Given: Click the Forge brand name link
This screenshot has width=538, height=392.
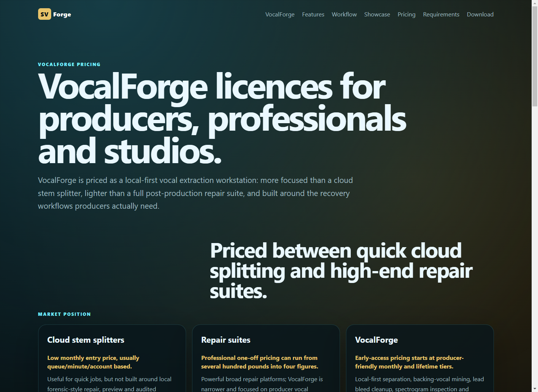Looking at the screenshot, I should click(x=62, y=14).
